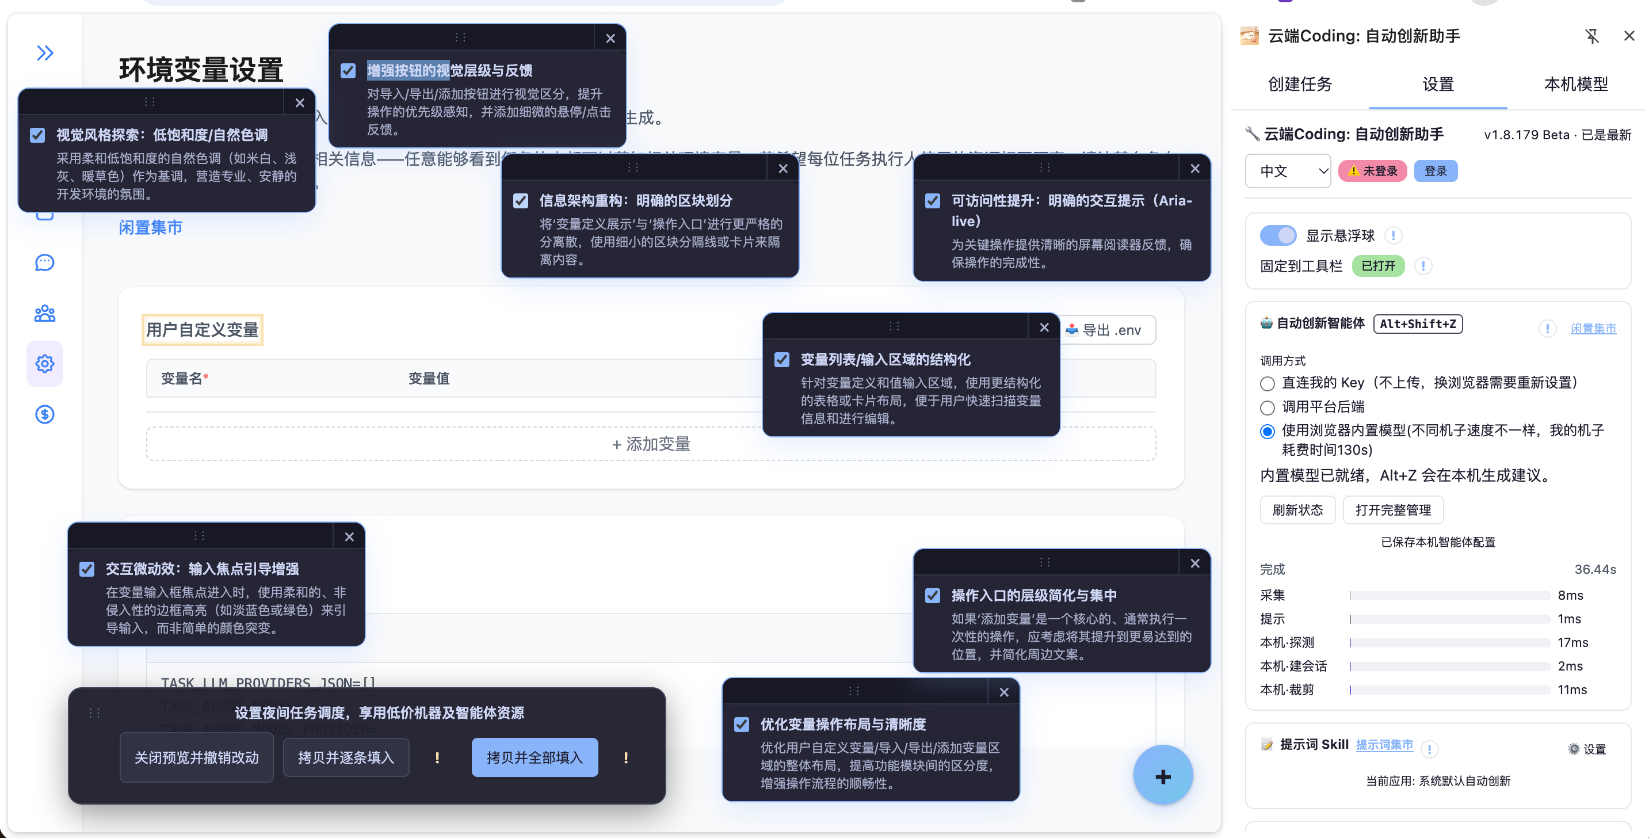Click info icon beside 闲置集市 link in panel
1649x838 pixels.
click(x=1547, y=329)
